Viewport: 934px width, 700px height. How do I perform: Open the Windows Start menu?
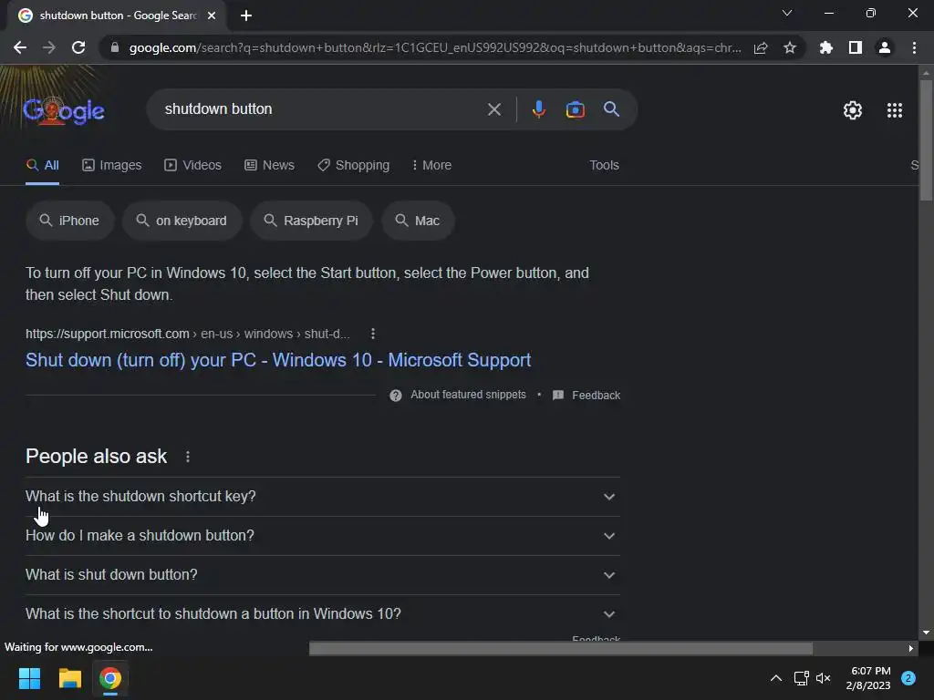[29, 678]
